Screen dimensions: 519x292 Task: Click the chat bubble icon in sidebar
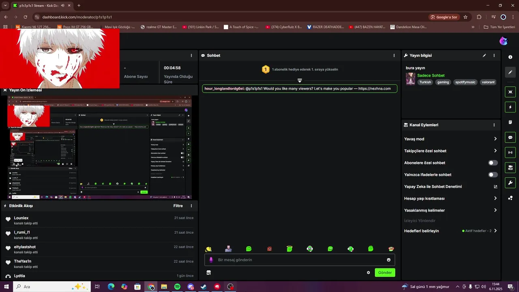[x=510, y=137]
